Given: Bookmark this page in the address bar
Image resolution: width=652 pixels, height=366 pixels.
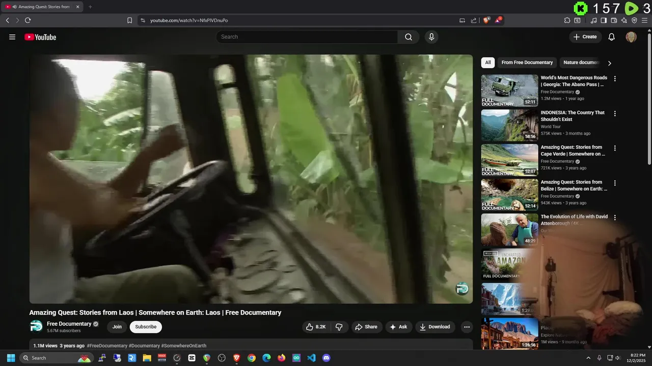Looking at the screenshot, I should (129, 20).
